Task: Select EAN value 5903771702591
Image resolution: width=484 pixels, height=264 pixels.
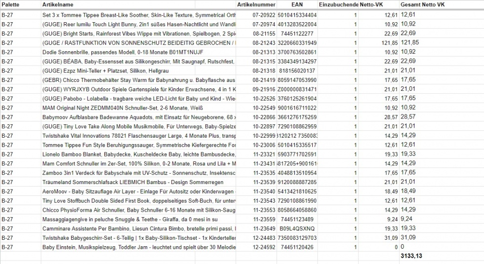Action: [297, 154]
